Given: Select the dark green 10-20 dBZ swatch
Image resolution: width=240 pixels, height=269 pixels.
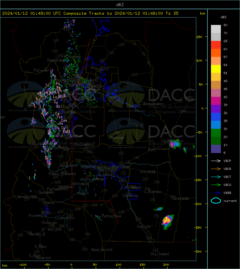Looking at the screenshot, I should tap(216, 141).
